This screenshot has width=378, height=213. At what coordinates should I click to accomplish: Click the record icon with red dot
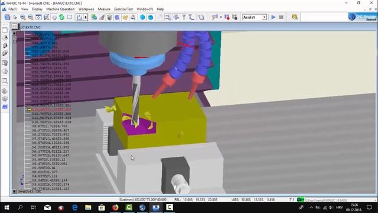tap(227, 17)
